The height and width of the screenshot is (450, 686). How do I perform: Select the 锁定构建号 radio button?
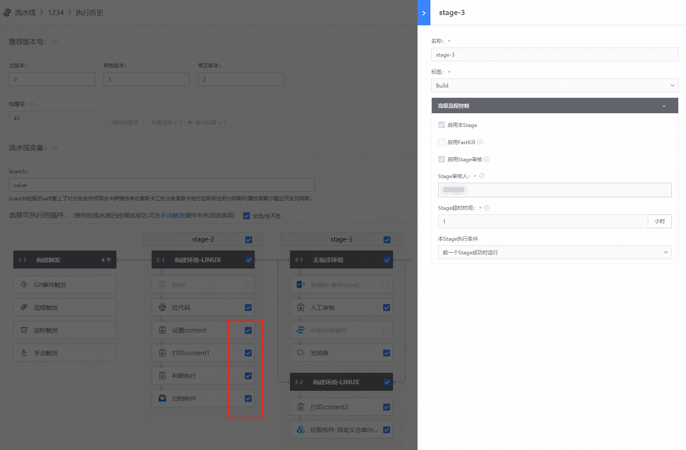(107, 122)
